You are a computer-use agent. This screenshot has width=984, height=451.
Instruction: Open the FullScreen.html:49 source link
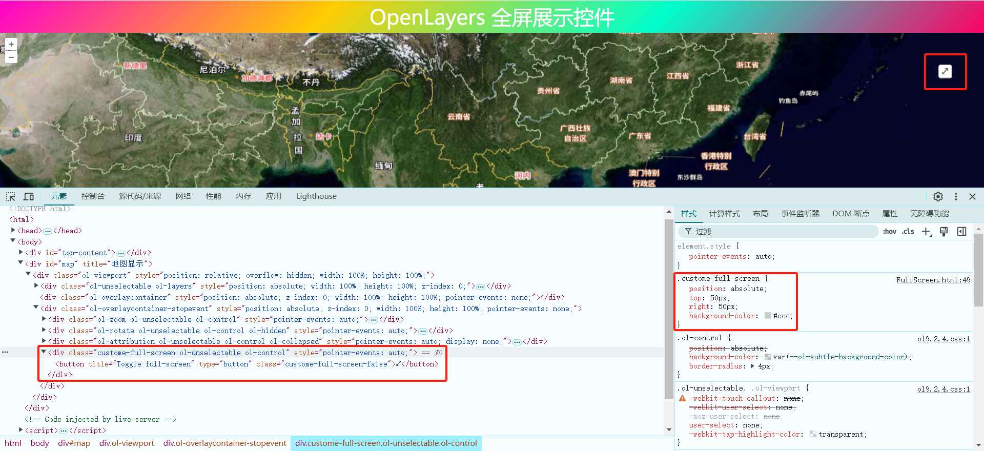pos(933,280)
